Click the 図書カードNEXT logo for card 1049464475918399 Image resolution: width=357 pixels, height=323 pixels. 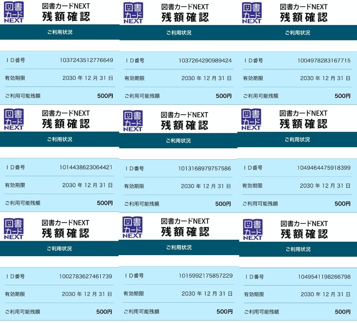click(x=251, y=119)
